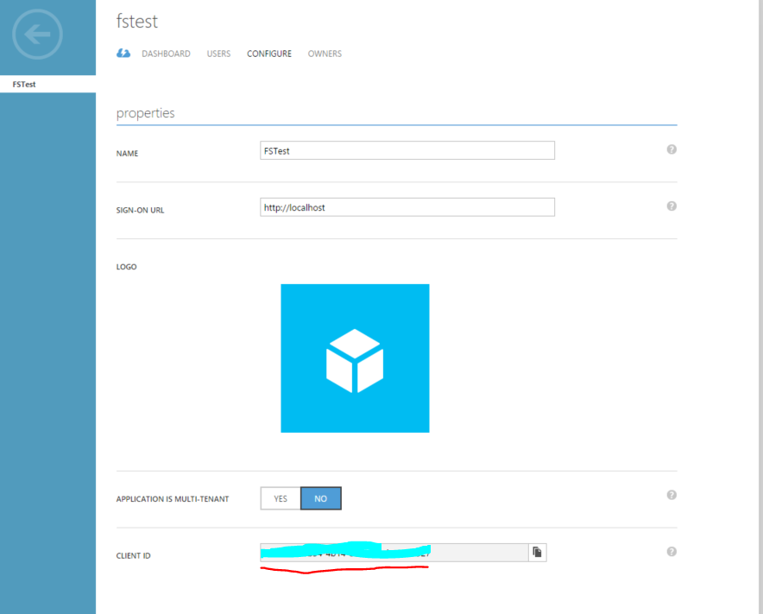
Task: Set multi-tenant option to Yes
Action: [x=281, y=498]
